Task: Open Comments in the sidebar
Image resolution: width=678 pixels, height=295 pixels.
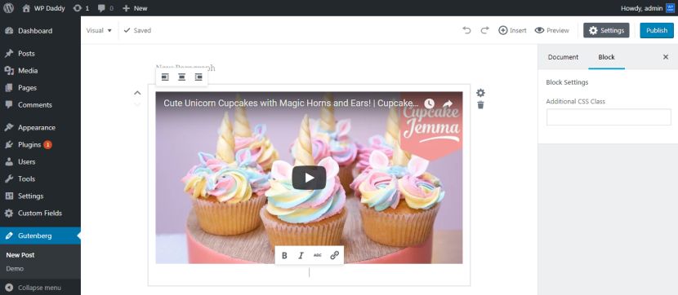Action: coord(40,105)
